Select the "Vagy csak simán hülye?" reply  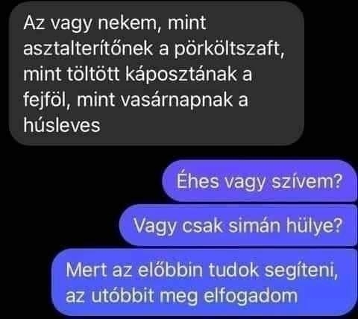[x=238, y=225]
